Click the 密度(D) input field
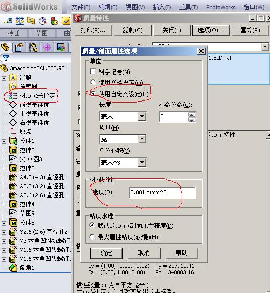Image resolution: width=270 pixels, height=293 pixels. [163, 193]
